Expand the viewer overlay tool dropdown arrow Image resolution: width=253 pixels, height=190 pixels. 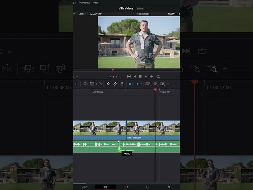point(77,76)
